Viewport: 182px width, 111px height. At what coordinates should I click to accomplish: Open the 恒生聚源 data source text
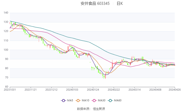pos(99,108)
